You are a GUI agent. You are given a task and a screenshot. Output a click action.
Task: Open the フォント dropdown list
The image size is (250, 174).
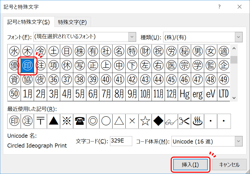(x=132, y=37)
